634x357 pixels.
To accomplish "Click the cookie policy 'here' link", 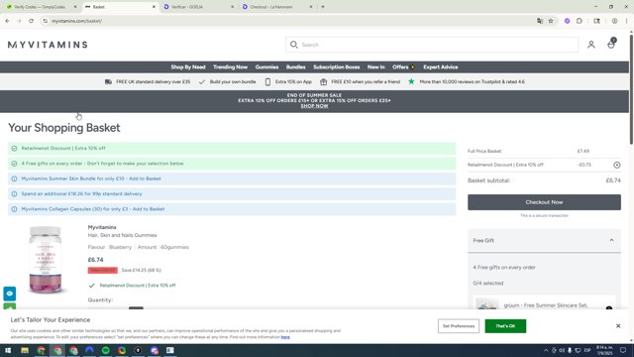I will pos(285,337).
